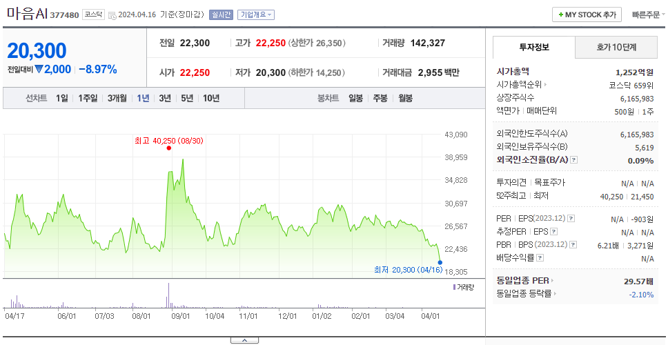The image size is (668, 345).
Task: Click the help icon next to 추정PER EPS
Action: tap(553, 232)
